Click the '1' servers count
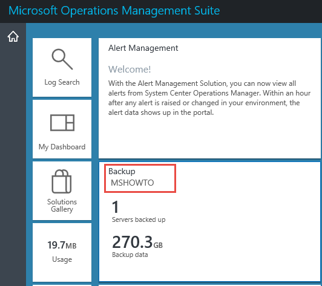The width and height of the screenshot is (322, 286). [x=116, y=207]
